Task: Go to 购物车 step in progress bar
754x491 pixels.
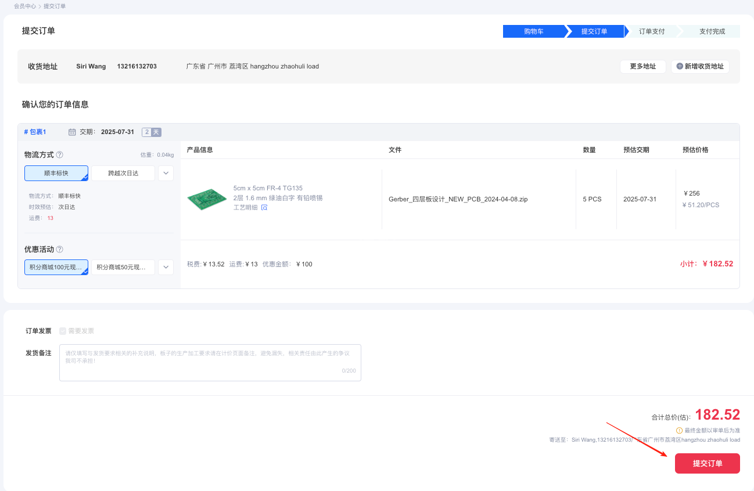Action: pos(533,31)
